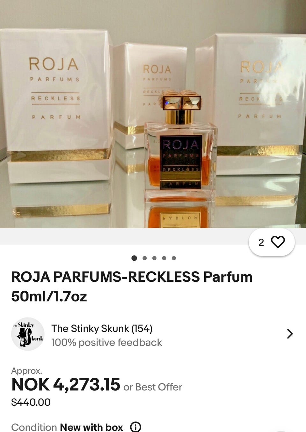Tap the NOK 4,273.15 price
306x432 pixels.
66,384
